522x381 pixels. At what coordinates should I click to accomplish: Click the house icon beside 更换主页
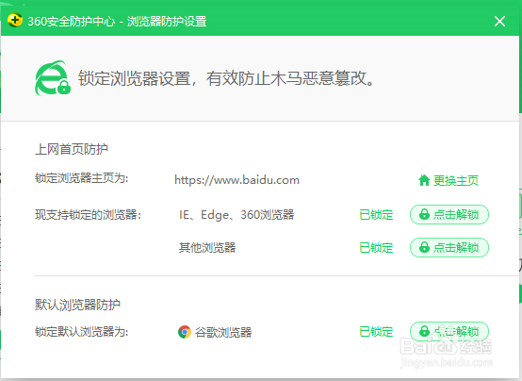[424, 180]
